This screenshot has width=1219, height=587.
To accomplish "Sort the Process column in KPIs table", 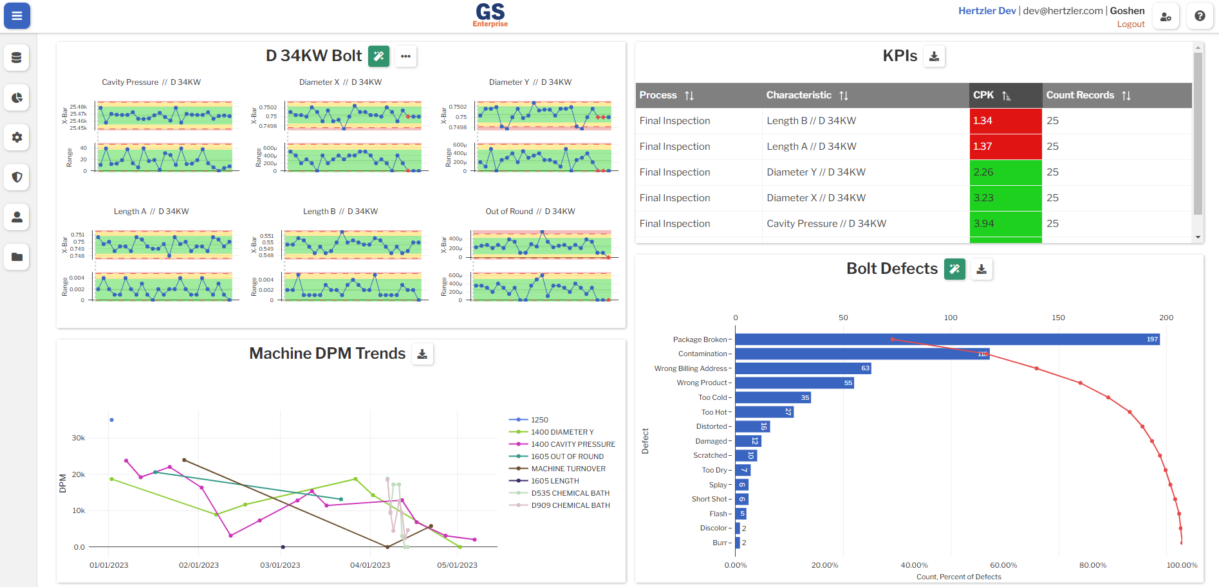I will [x=689, y=95].
